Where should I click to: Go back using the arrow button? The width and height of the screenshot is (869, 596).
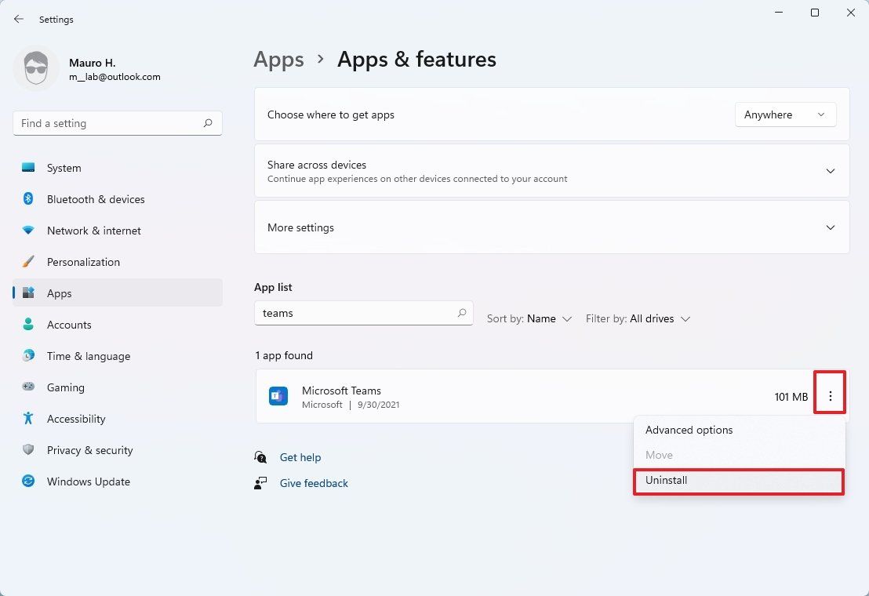[x=19, y=19]
